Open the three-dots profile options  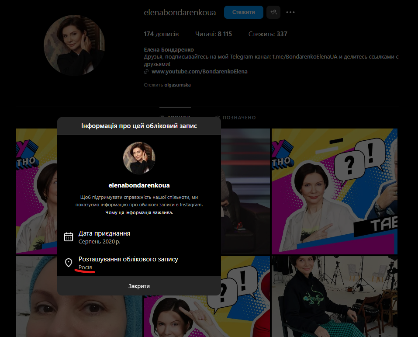point(290,12)
